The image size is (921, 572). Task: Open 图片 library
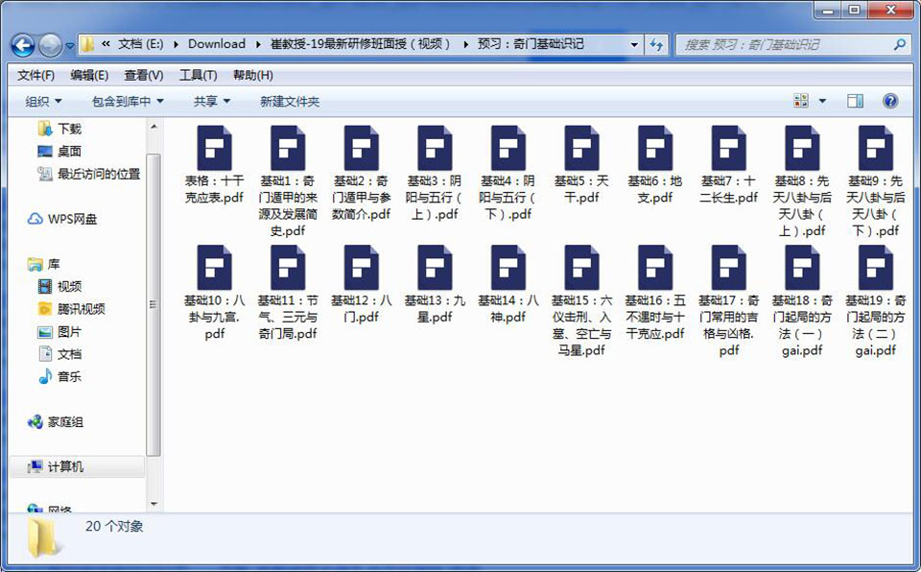(59, 331)
